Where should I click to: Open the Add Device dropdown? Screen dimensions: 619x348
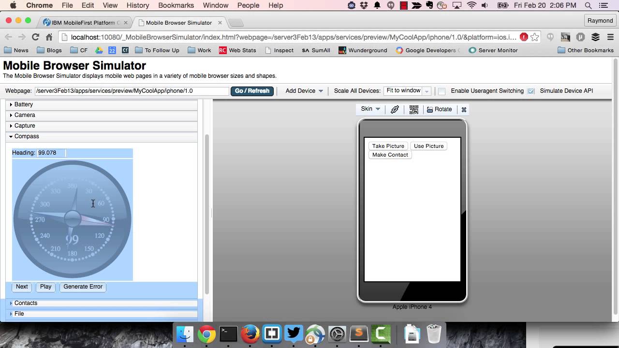coord(304,91)
